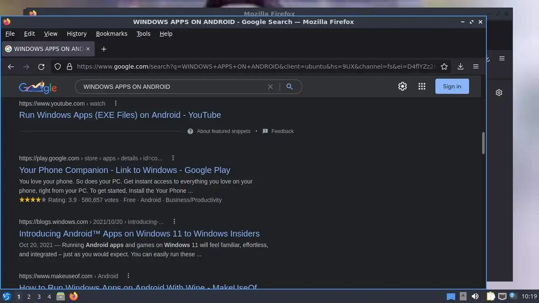Viewport: 539px width, 303px height.
Task: Reload the current page
Action: tap(41, 66)
